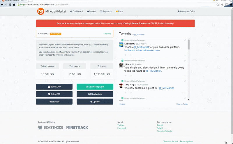Click the red Lifetime Premium offer banner
Image resolution: width=233 pixels, height=144 pixels.
[x=115, y=23]
